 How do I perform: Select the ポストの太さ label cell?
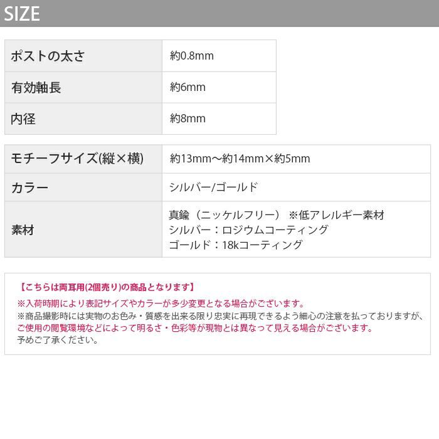pyautogui.click(x=83, y=56)
